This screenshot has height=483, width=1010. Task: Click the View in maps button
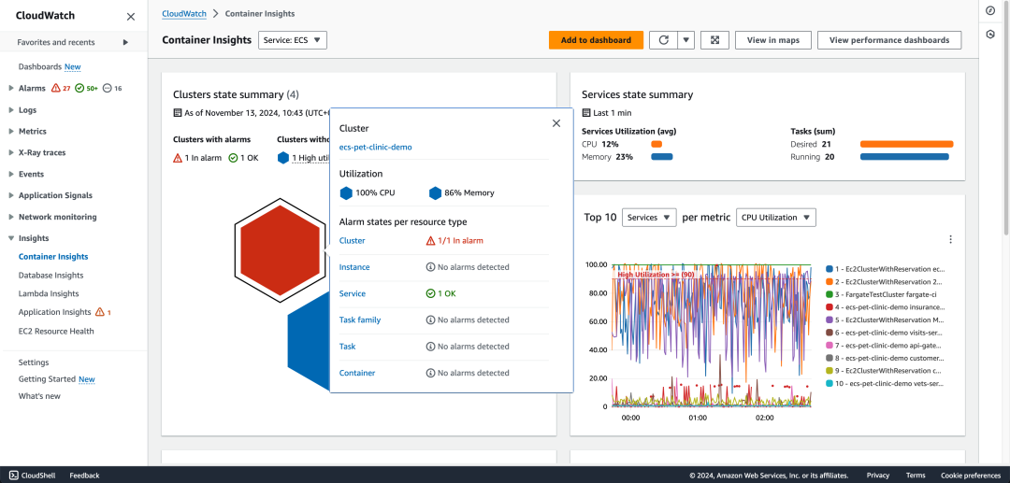(x=773, y=40)
